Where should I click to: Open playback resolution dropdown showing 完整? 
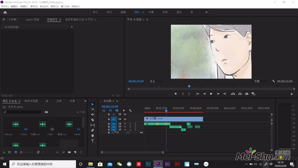click(x=262, y=81)
